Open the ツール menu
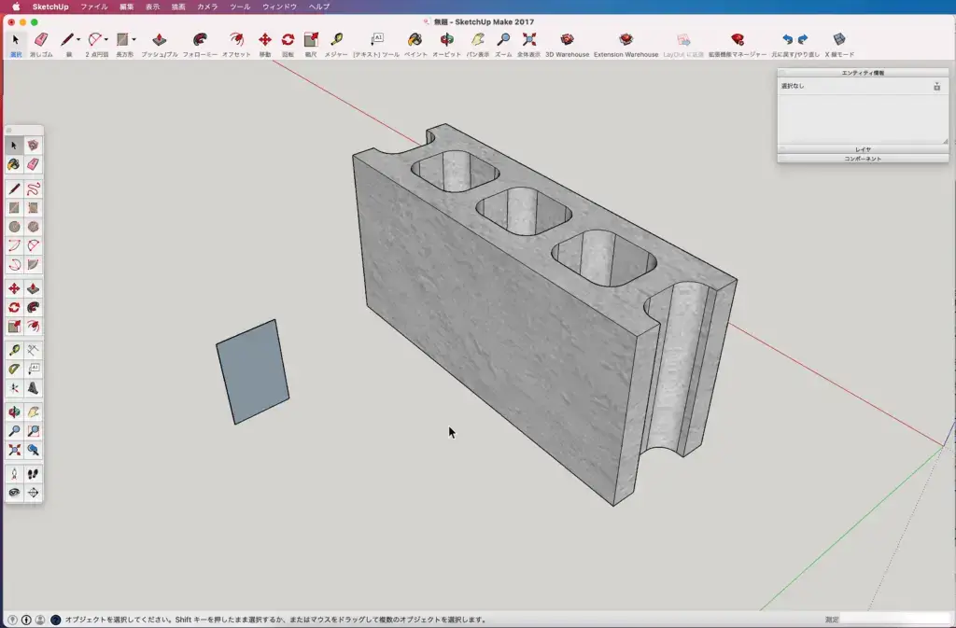 tap(240, 7)
